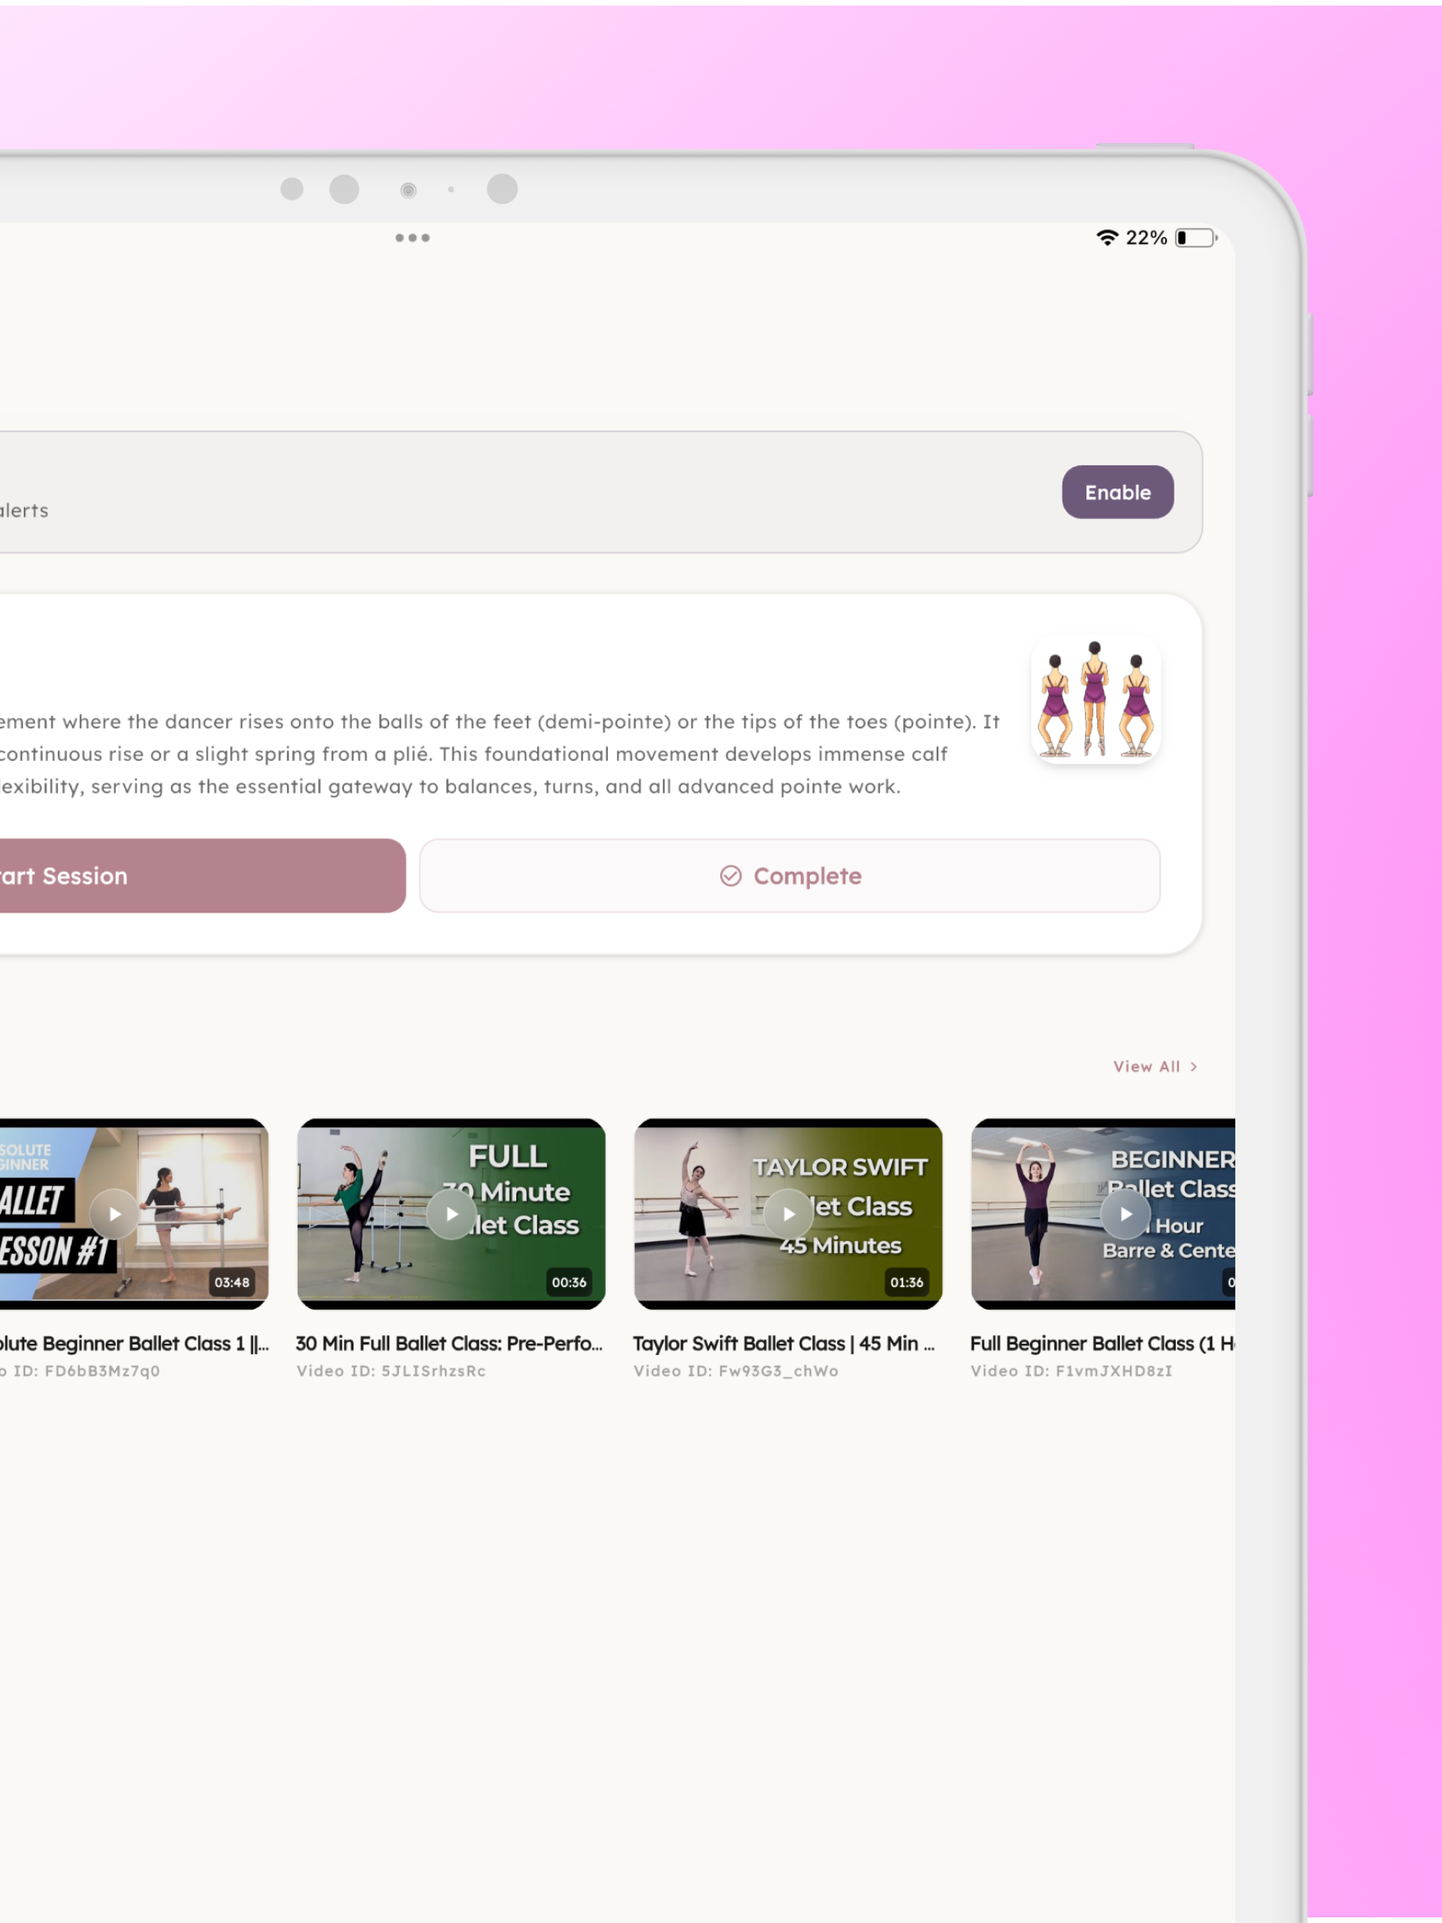The image size is (1442, 1923).
Task: Tap the 01:36 duration badge
Action: tap(907, 1282)
